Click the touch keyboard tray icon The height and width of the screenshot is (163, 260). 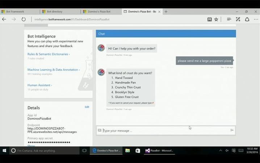click(241, 151)
